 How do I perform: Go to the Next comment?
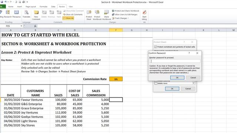[x=59, y=14]
